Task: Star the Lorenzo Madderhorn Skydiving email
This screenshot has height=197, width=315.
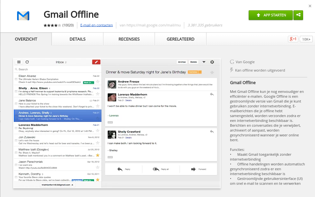Action: click(98, 131)
